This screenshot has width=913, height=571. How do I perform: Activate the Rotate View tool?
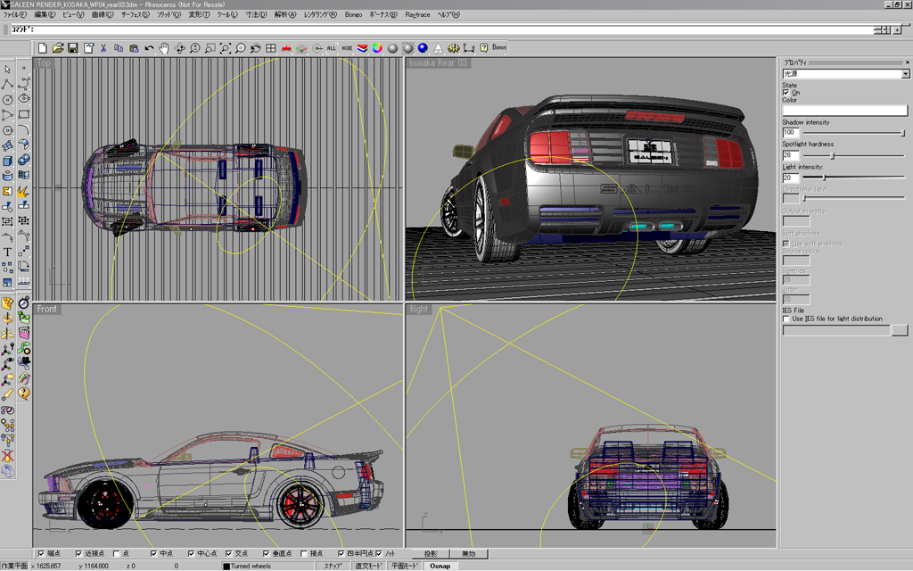[179, 48]
